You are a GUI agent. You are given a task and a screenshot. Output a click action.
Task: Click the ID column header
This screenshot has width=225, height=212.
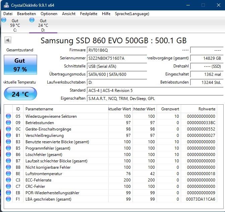[x=18, y=109]
